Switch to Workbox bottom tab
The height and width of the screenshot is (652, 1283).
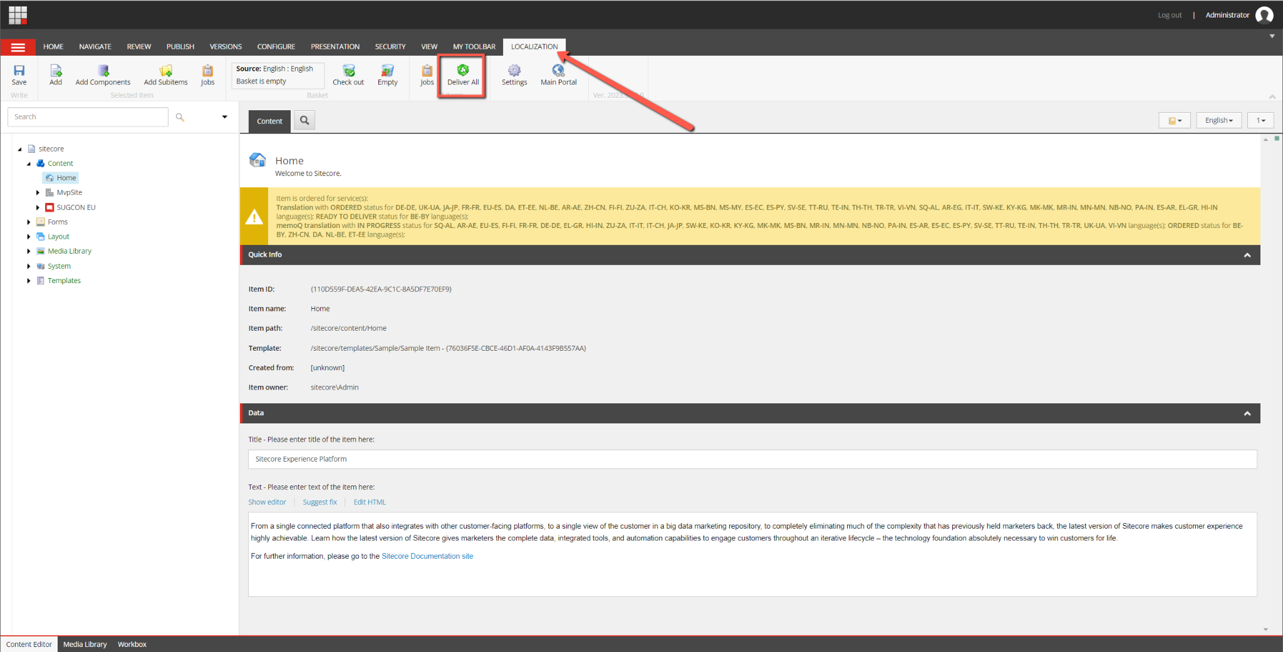pos(132,644)
